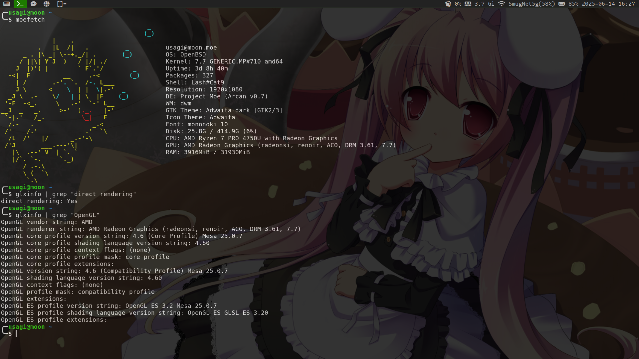639x359 pixels.
Task: Click the glxinfo grep "OpenGL" command
Action: point(58,215)
